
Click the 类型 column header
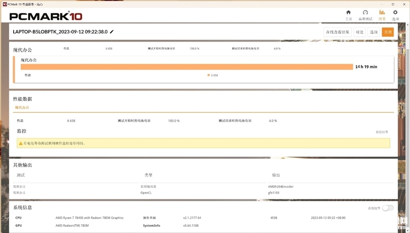pos(148,175)
